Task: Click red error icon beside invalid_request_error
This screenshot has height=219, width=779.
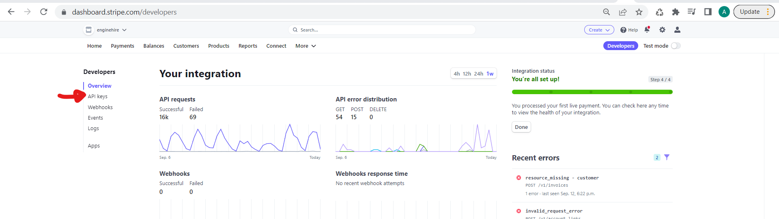Action: point(519,211)
